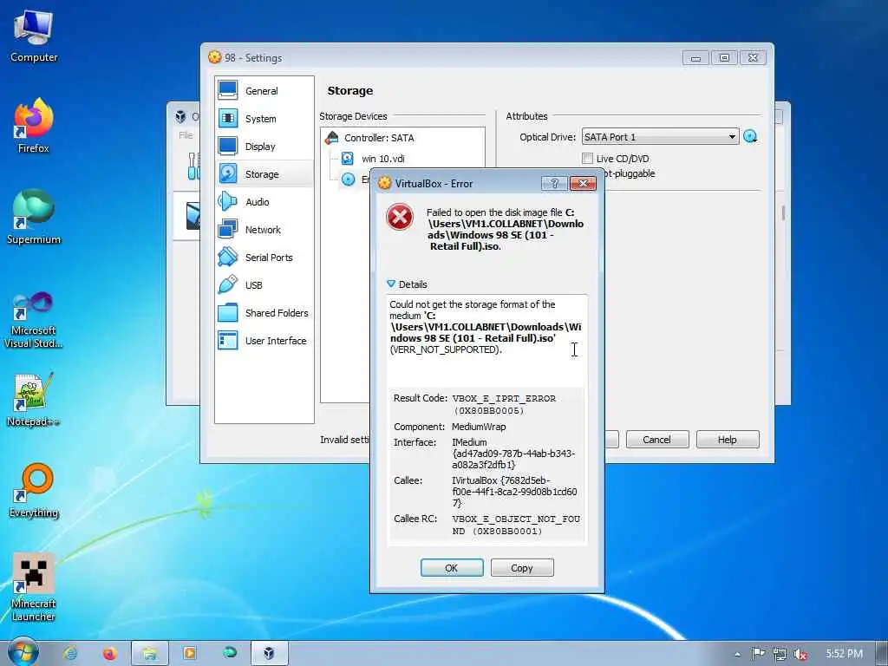Click the MediumWrap component value

point(479,427)
